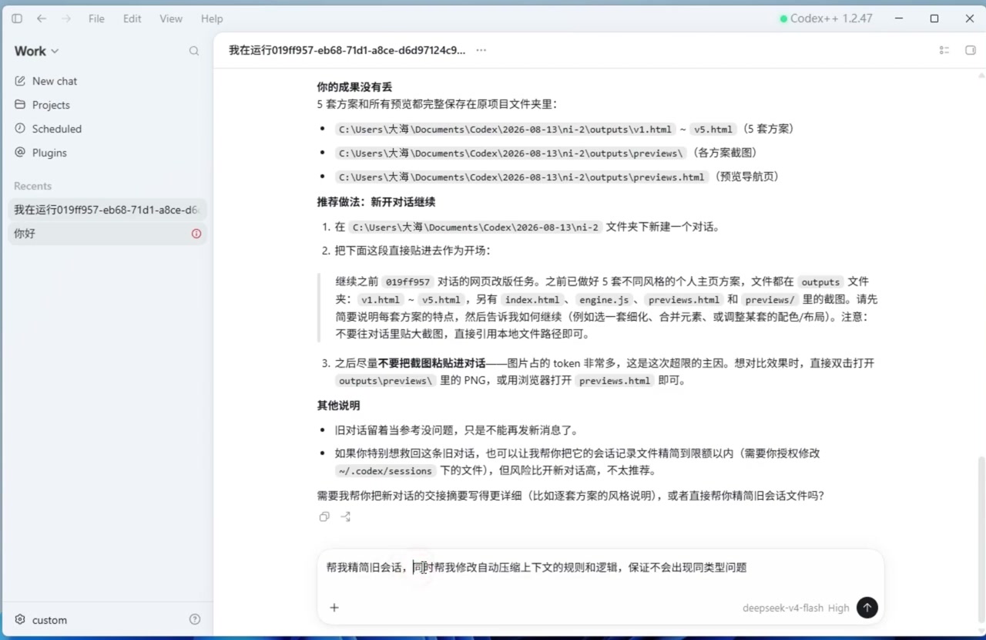Click the conversation title in the header
Screen dimensions: 986x640
point(347,50)
